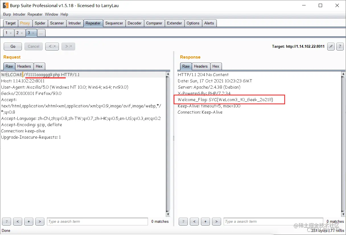Click the Server: Apache response line
Viewport: 346px width, 235px height.
(209, 87)
